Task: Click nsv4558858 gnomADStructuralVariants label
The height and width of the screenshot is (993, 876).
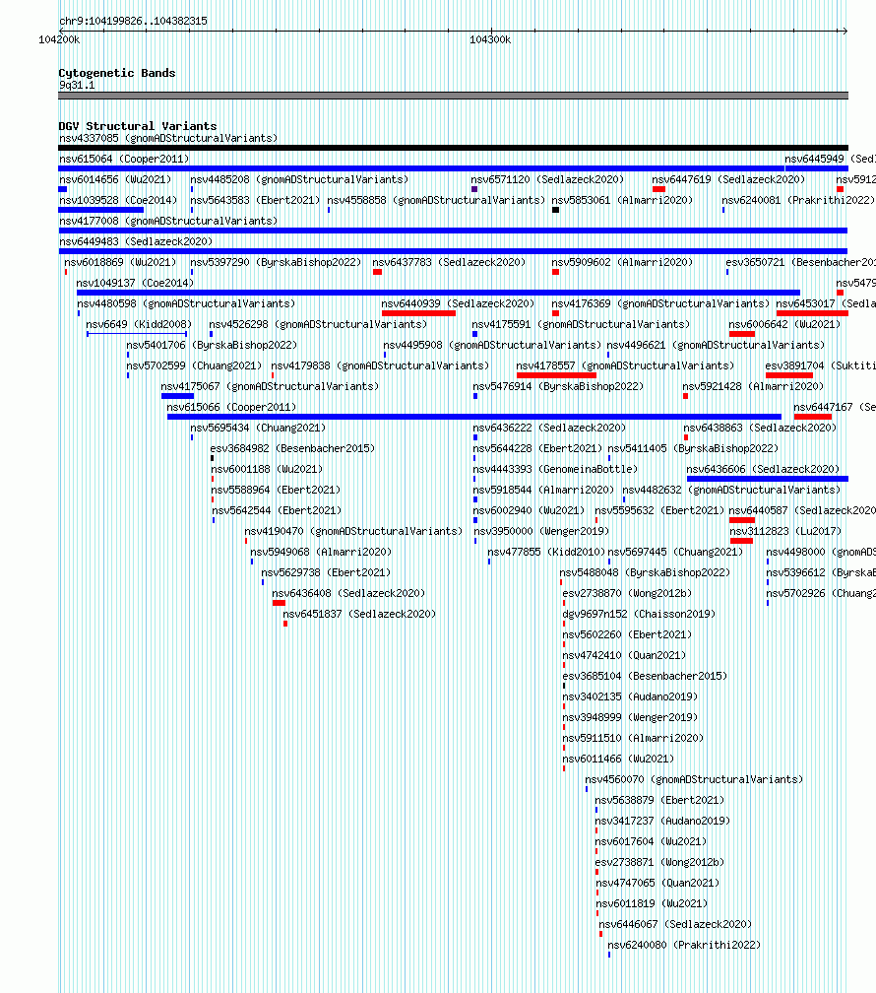Action: (x=436, y=200)
